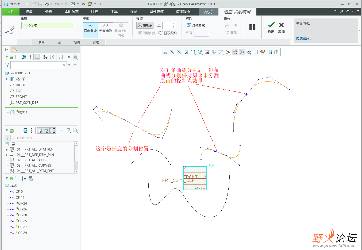362x250 pixels.
Task: Click the curvature display eye icon
Action: 249,52
